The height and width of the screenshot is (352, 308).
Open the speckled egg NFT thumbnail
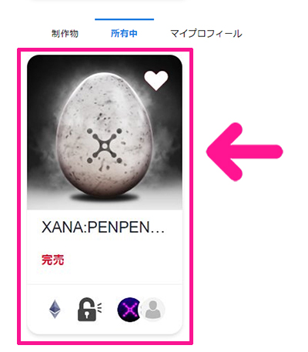click(x=105, y=132)
